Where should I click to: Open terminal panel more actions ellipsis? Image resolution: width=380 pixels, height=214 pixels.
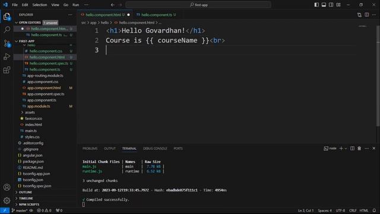[x=367, y=148]
